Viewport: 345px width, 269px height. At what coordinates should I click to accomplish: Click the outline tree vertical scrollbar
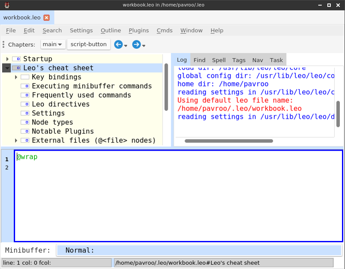[166, 87]
